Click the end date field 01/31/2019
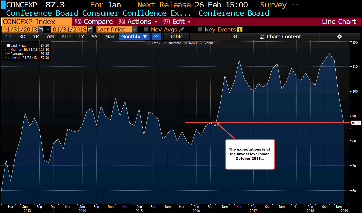Screen dimensions: 362x213 (69, 30)
